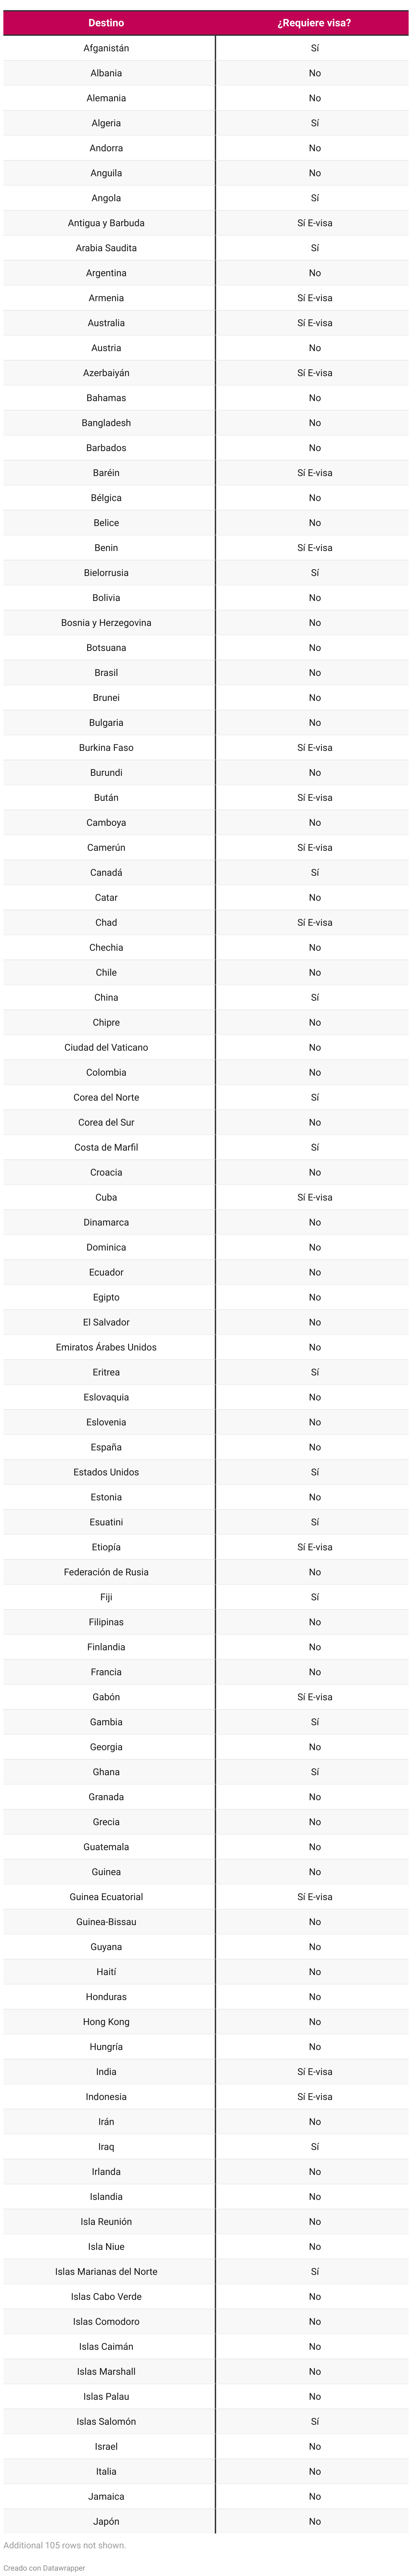Click the Ciudad del Vaticano cell
This screenshot has height=2576, width=412.
(x=106, y=1048)
